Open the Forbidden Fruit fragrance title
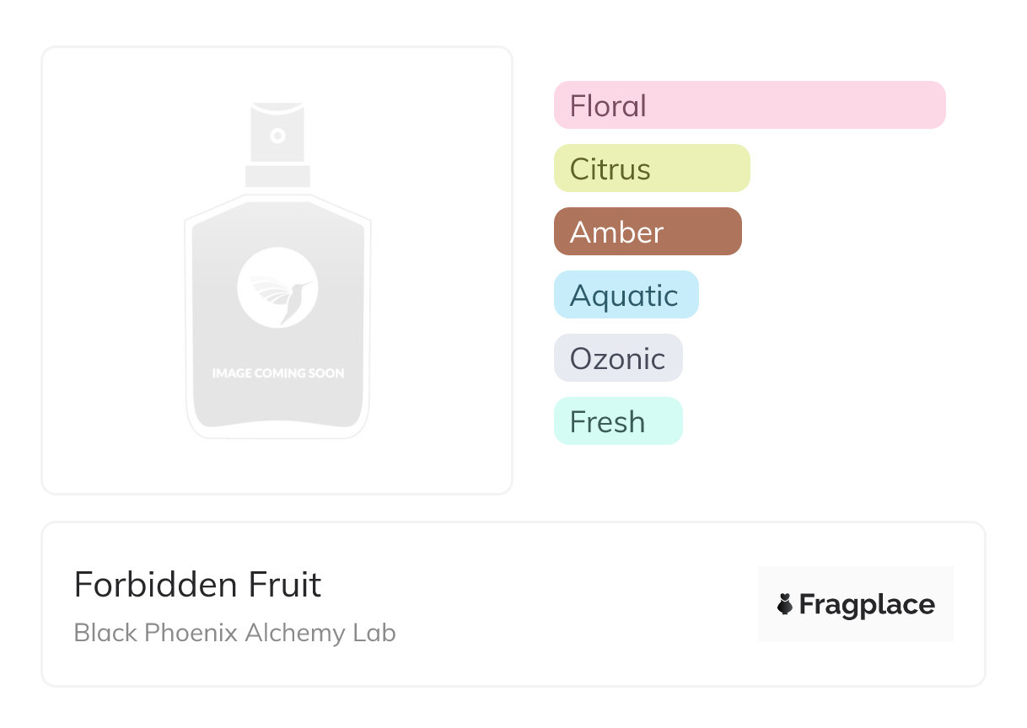 point(197,585)
